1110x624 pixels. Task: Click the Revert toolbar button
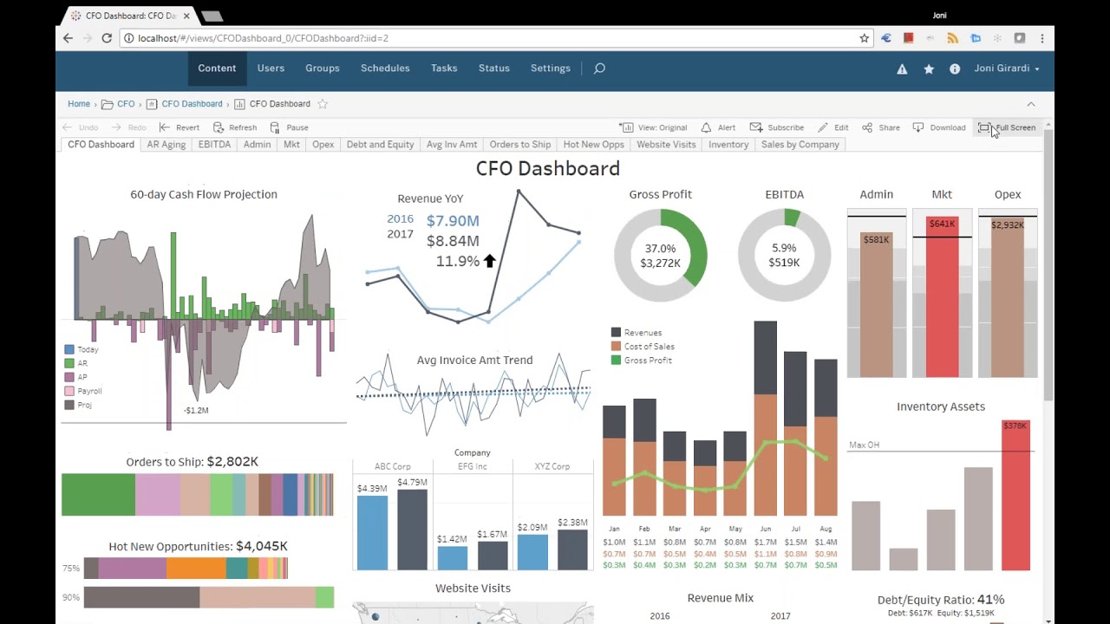(x=180, y=127)
